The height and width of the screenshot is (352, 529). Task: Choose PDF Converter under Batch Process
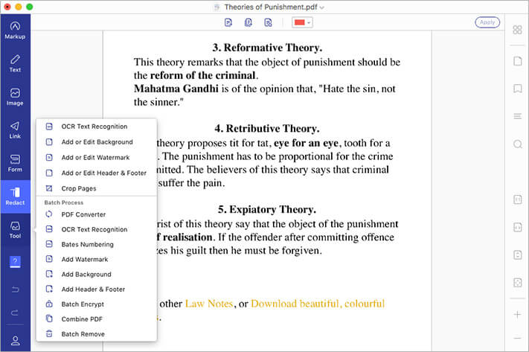click(97, 214)
